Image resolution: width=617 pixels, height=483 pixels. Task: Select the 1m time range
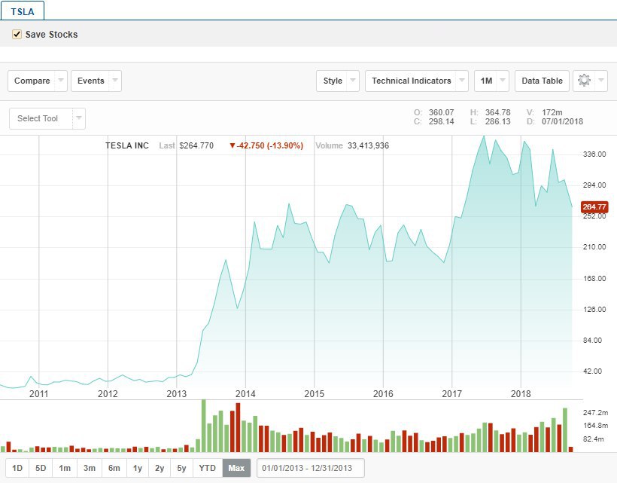pos(65,468)
